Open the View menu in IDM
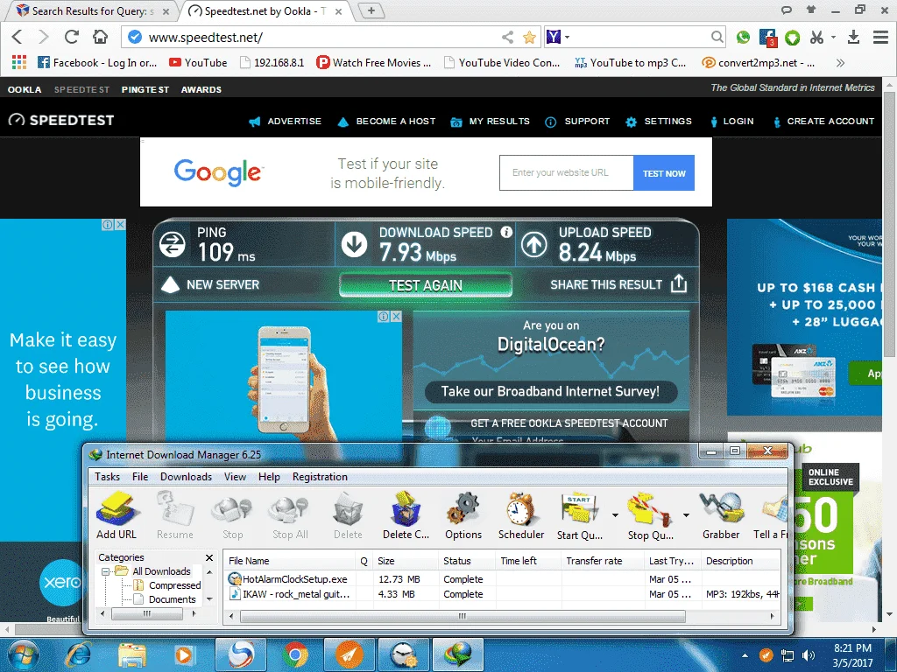The width and height of the screenshot is (897, 672). (x=235, y=477)
